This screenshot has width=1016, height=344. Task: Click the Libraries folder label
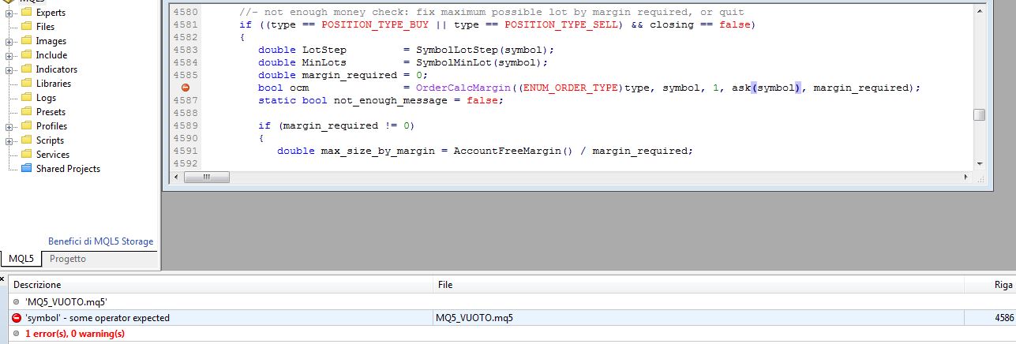[53, 84]
